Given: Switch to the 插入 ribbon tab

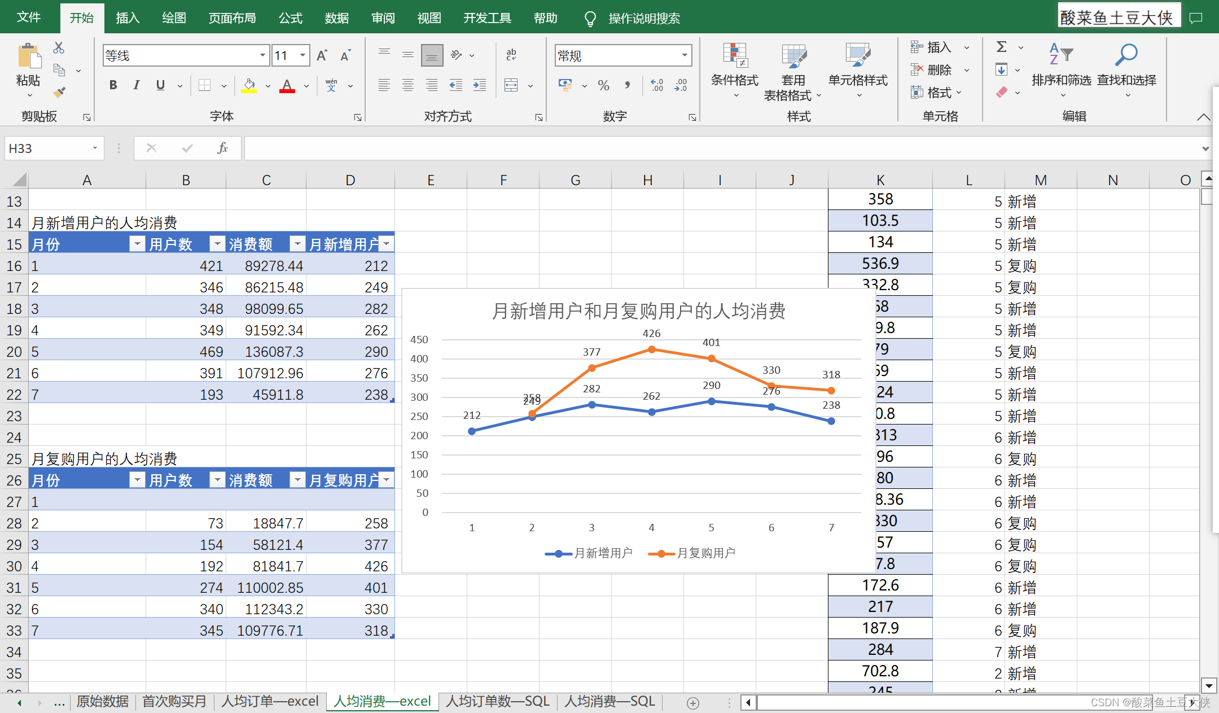Looking at the screenshot, I should click(x=128, y=18).
